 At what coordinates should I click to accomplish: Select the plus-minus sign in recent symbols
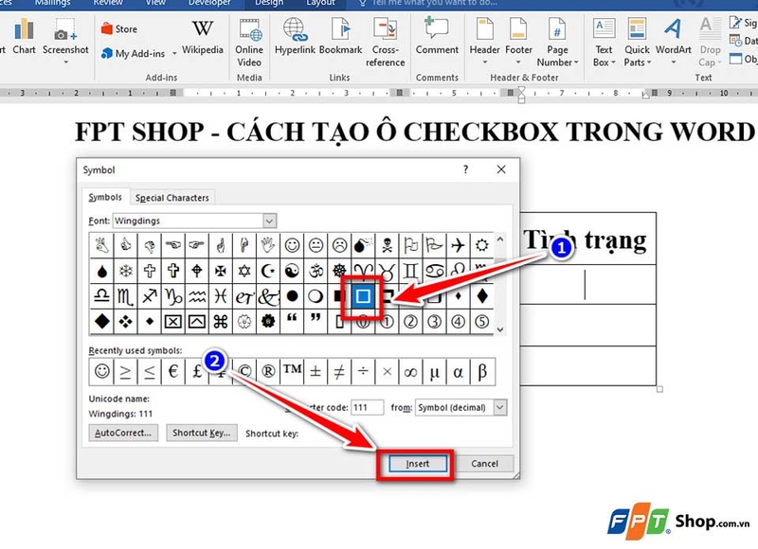(316, 371)
